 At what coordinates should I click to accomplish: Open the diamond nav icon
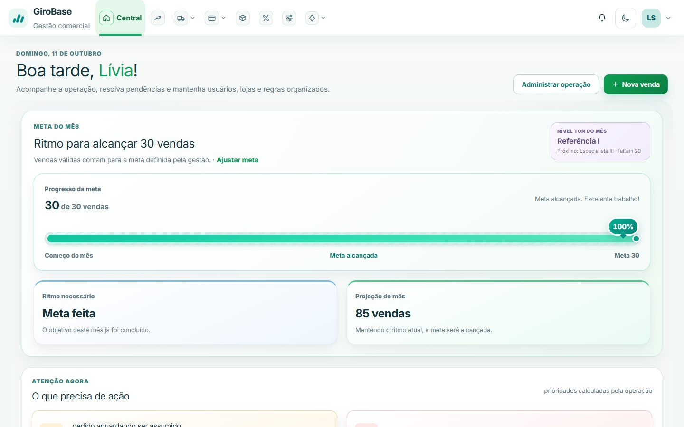pyautogui.click(x=312, y=18)
